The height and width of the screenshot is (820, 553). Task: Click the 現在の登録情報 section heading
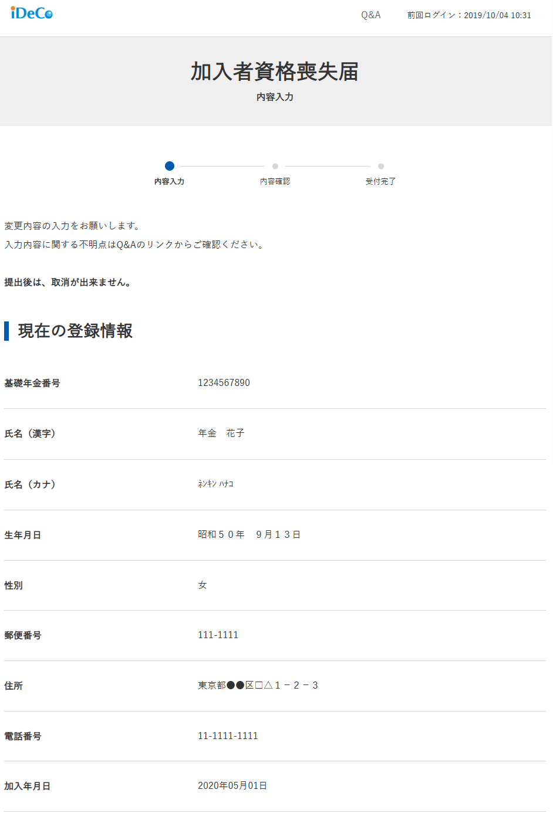(x=75, y=331)
